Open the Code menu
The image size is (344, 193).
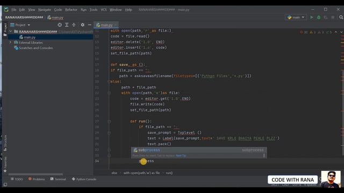tap(58, 10)
